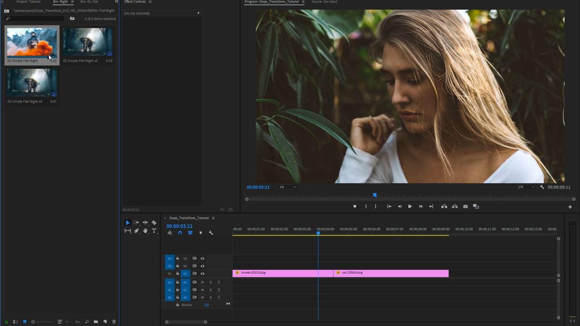Mute audio track A1
The image size is (580, 326).
203,282
